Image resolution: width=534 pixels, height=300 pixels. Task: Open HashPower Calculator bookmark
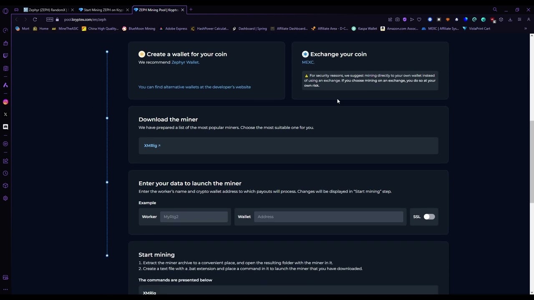(x=209, y=29)
